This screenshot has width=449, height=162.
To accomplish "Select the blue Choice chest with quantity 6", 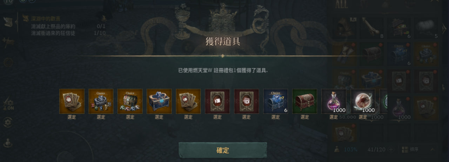I will [x=276, y=101].
